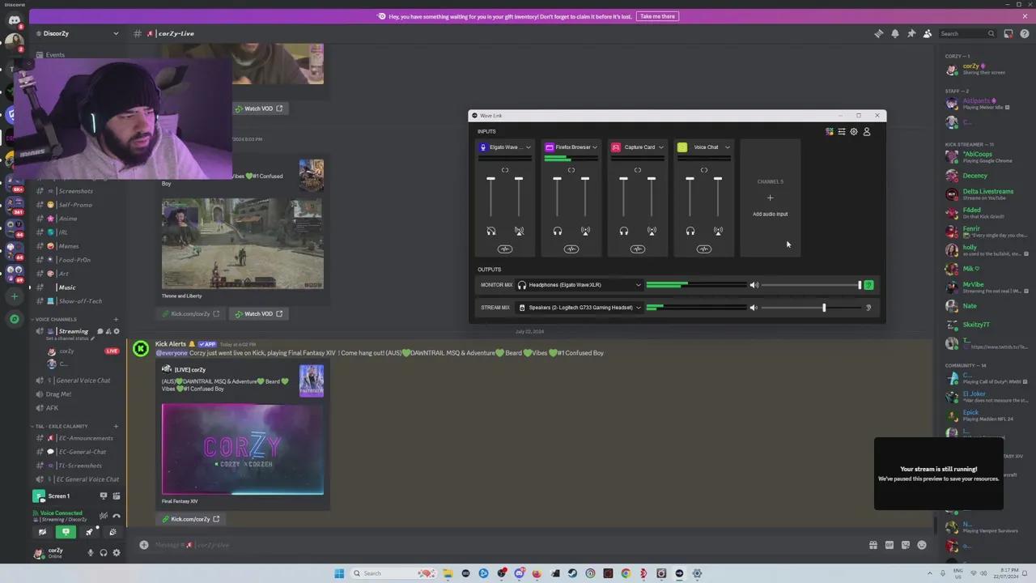Mute Firefox Browser headphones monitor output
Viewport: 1036px width, 583px height.
(558, 231)
